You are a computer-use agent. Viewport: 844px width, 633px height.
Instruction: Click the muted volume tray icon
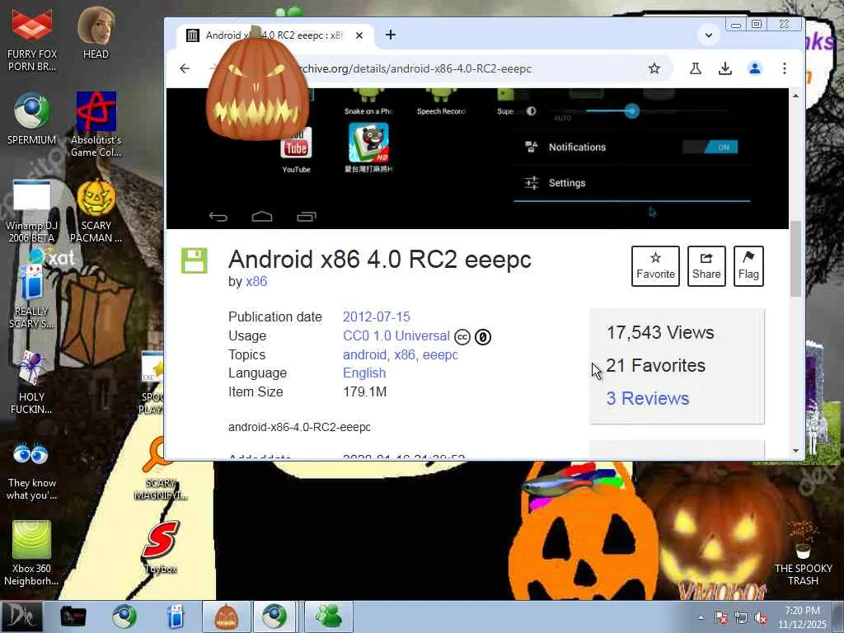tap(761, 618)
